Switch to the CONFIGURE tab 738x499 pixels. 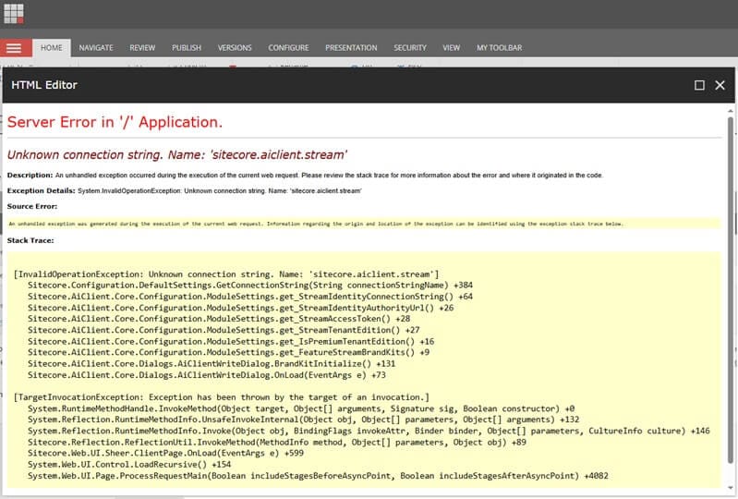click(x=288, y=48)
